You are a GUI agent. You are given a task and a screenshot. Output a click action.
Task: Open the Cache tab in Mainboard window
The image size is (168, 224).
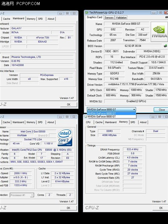point(7,19)
